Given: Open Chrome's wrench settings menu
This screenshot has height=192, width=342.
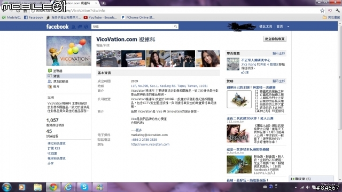Looking at the screenshot, I should [x=338, y=11].
